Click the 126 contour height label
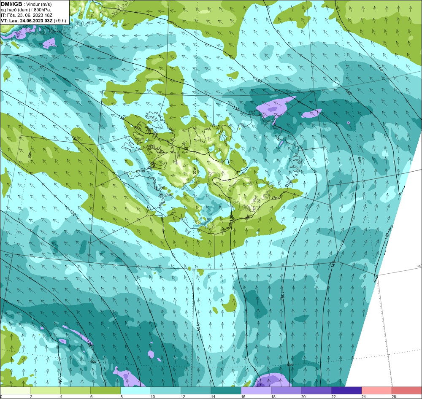 tap(59, 380)
